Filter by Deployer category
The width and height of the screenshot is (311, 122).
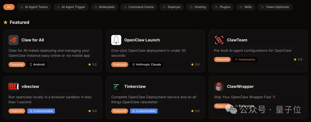click(x=172, y=7)
